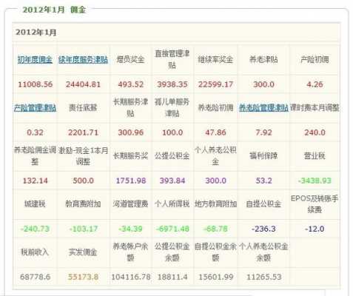Open the 养老险管理津贴 link
This screenshot has width=353, height=296.
point(263,108)
